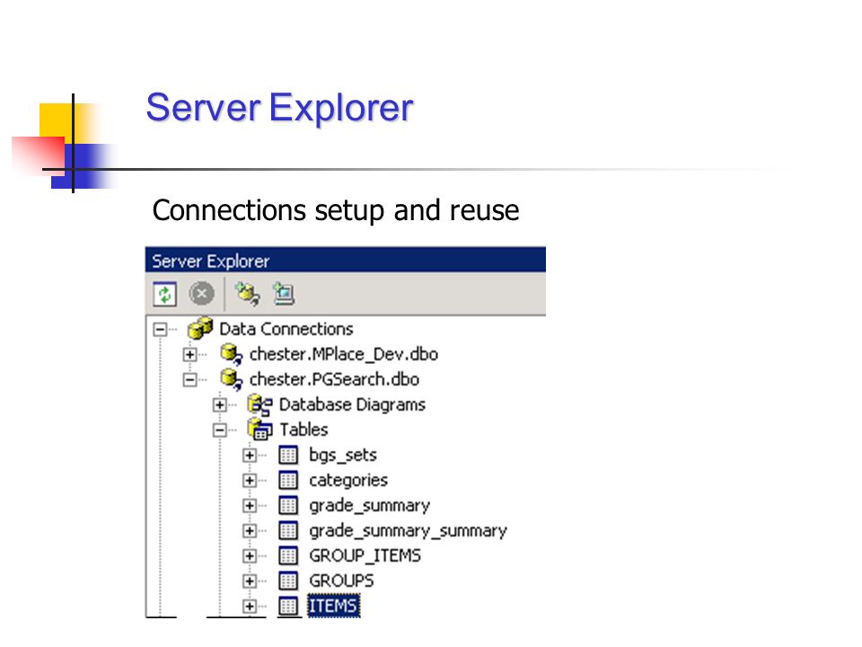The width and height of the screenshot is (862, 647).
Task: Click the Server Explorer slide heading
Action: [x=279, y=108]
